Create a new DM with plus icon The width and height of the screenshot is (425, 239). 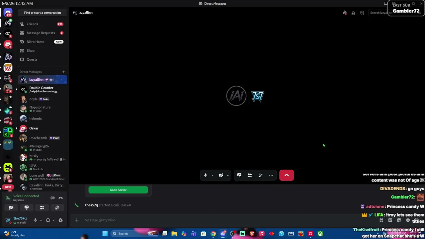pos(63,72)
